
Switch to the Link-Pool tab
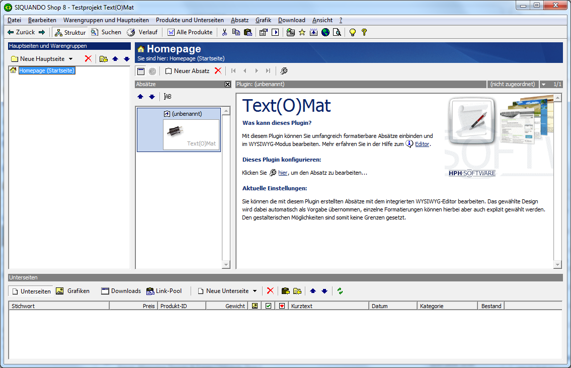[x=164, y=291]
